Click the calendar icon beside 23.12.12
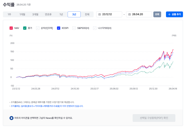The image size is (188, 129). (99, 14)
